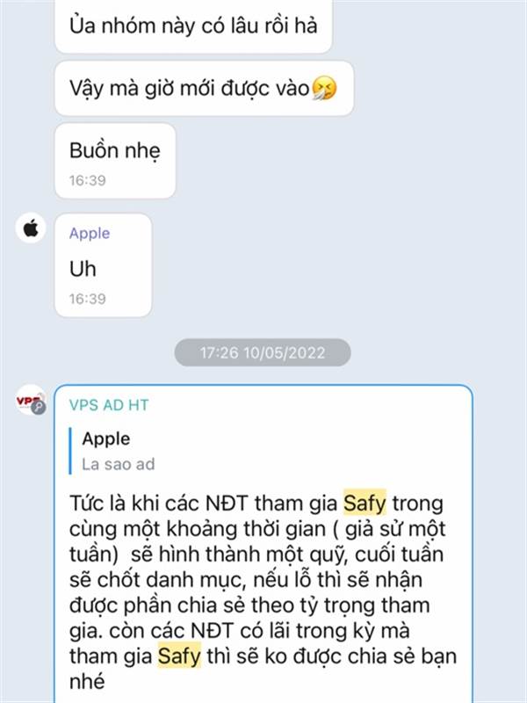Viewport: 527px width, 703px height.
Task: Tap the "Uh" message bubble
Action: point(103,265)
